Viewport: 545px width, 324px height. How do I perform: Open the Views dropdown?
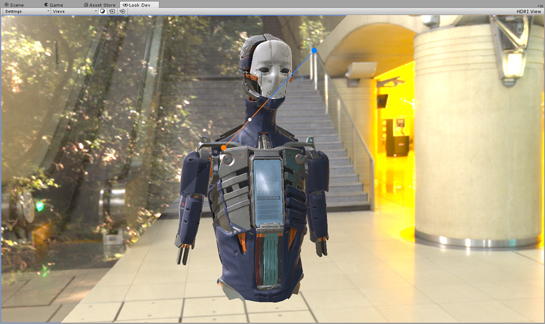74,12
